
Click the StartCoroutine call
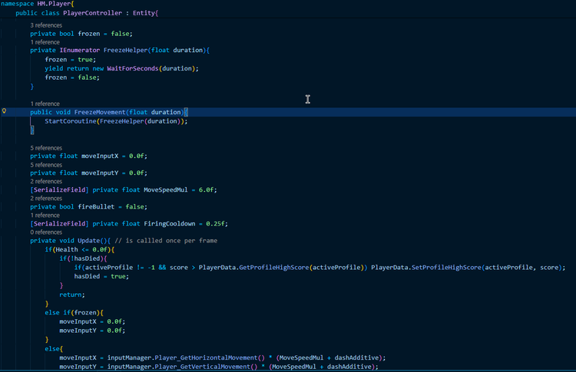(71, 121)
